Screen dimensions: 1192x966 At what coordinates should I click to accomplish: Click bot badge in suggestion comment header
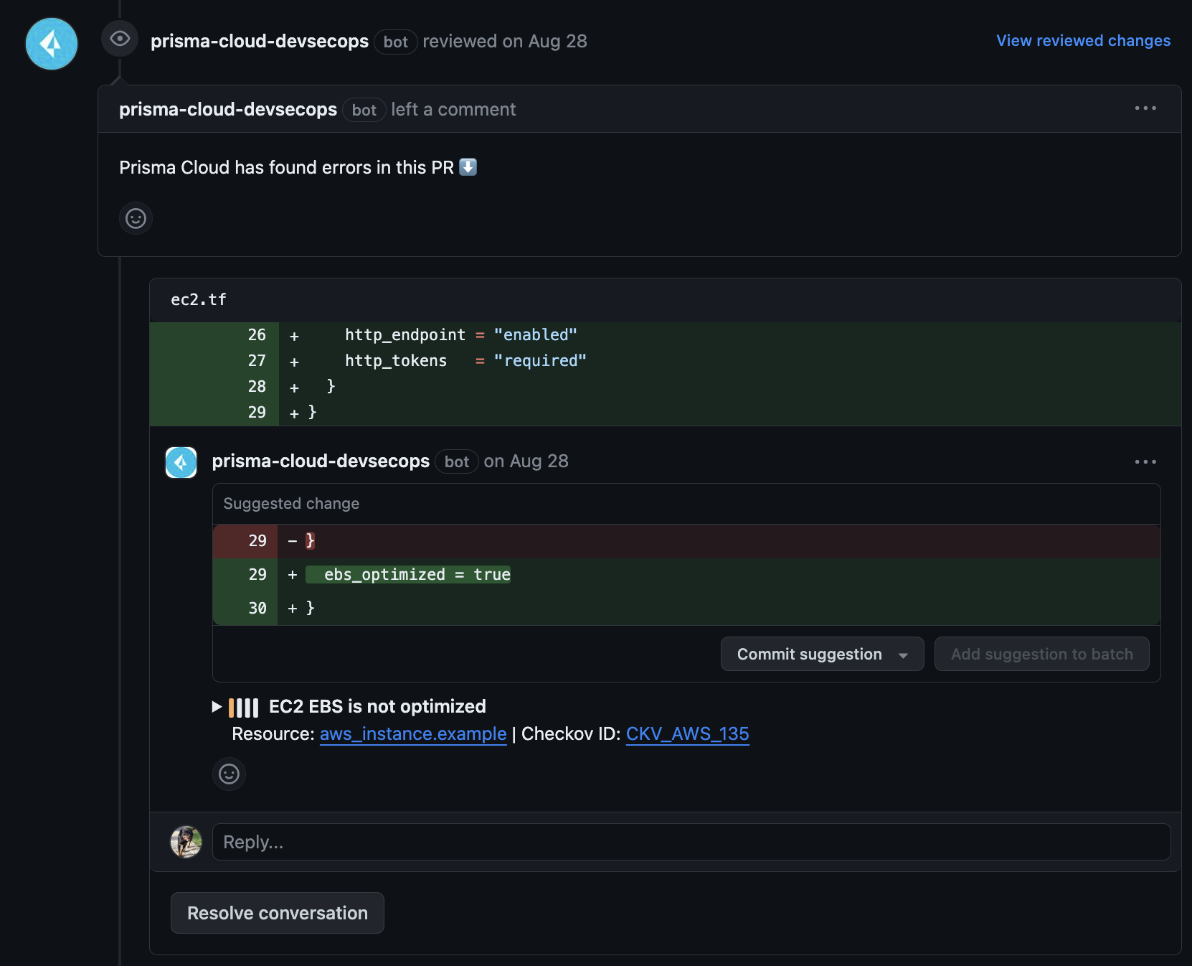457,462
